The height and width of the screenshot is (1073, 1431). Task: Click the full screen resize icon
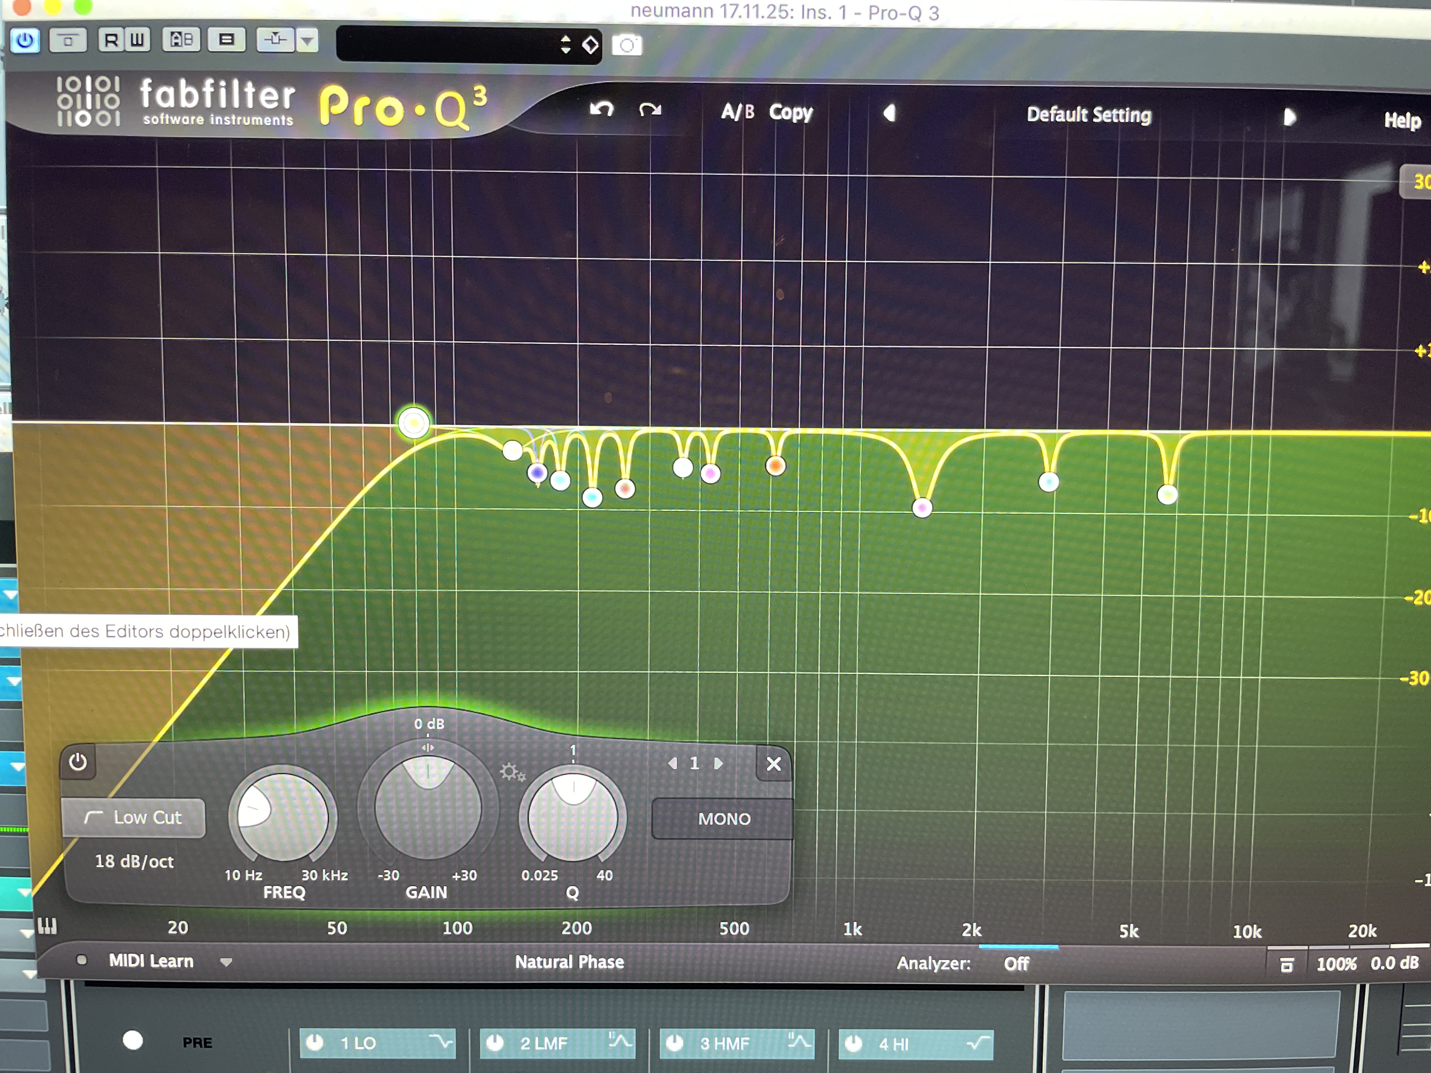pyautogui.click(x=1287, y=964)
